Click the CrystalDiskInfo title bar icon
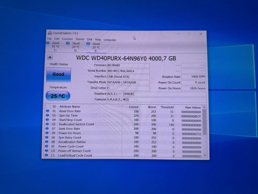 50,33
